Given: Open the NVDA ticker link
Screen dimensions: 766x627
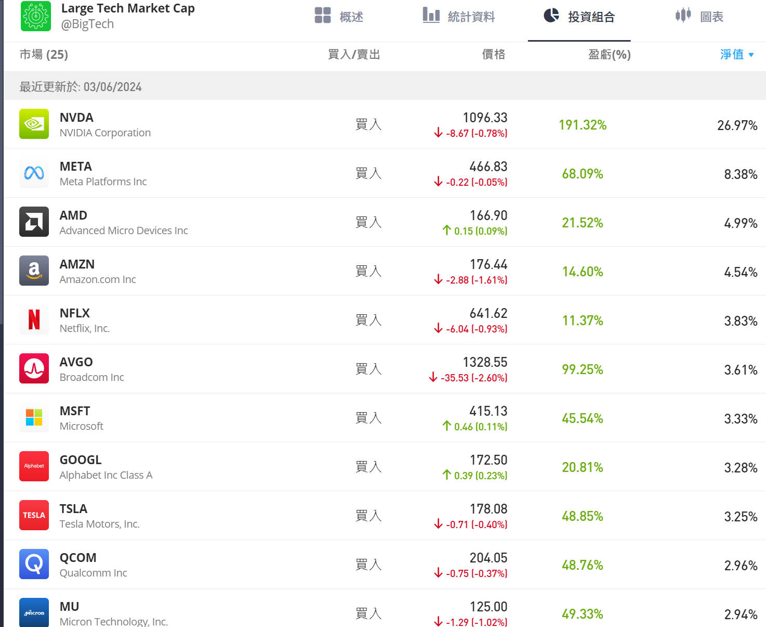Looking at the screenshot, I should pos(76,118).
